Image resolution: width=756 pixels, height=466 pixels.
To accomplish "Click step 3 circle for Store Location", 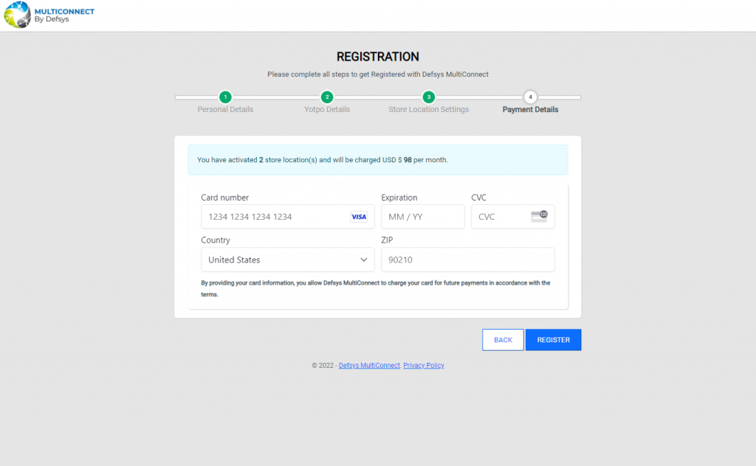I will tap(428, 97).
